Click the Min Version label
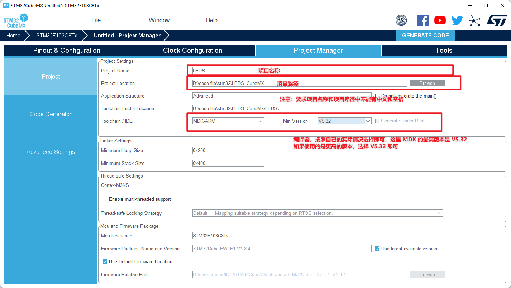Viewport: 511px width, 288px height. pos(295,121)
